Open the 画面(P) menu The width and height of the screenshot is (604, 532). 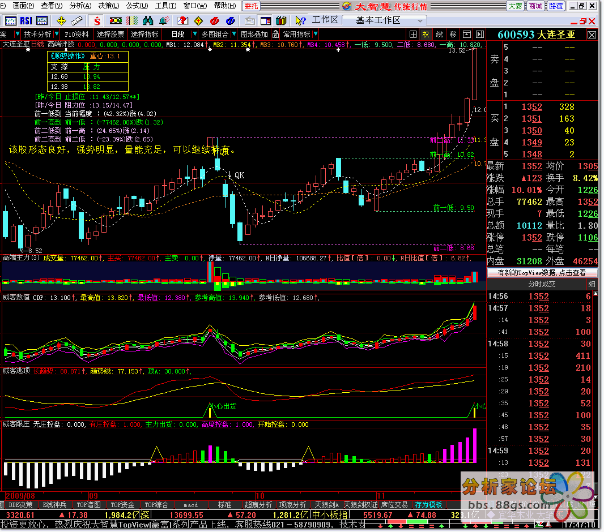(23, 6)
